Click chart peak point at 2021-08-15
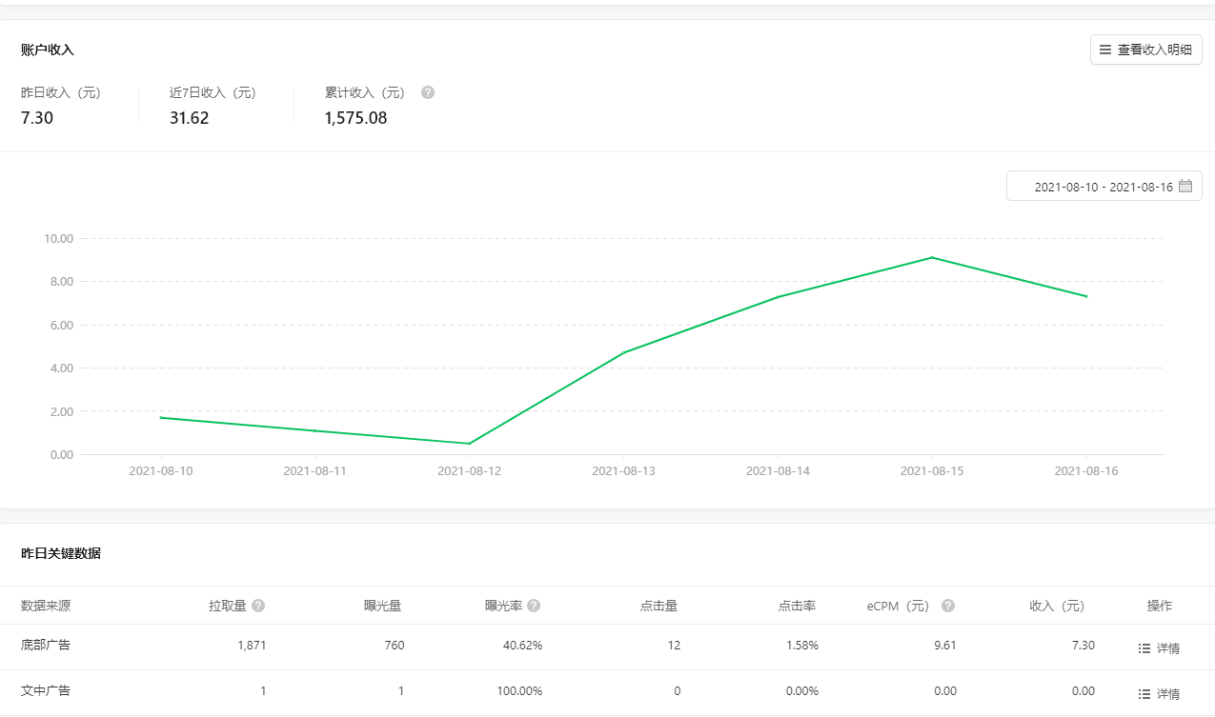The width and height of the screenshot is (1215, 717). (x=932, y=257)
